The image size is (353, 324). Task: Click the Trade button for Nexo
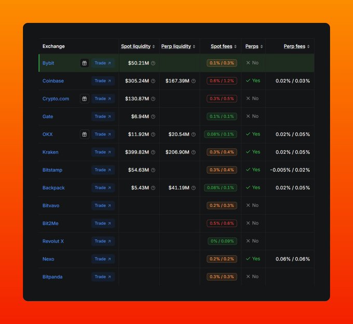[103, 259]
